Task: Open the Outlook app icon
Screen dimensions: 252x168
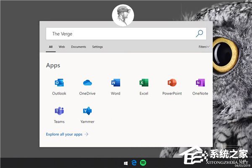Action: [59, 83]
